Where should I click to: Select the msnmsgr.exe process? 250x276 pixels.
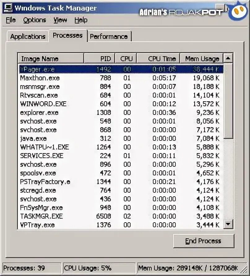click(121, 86)
